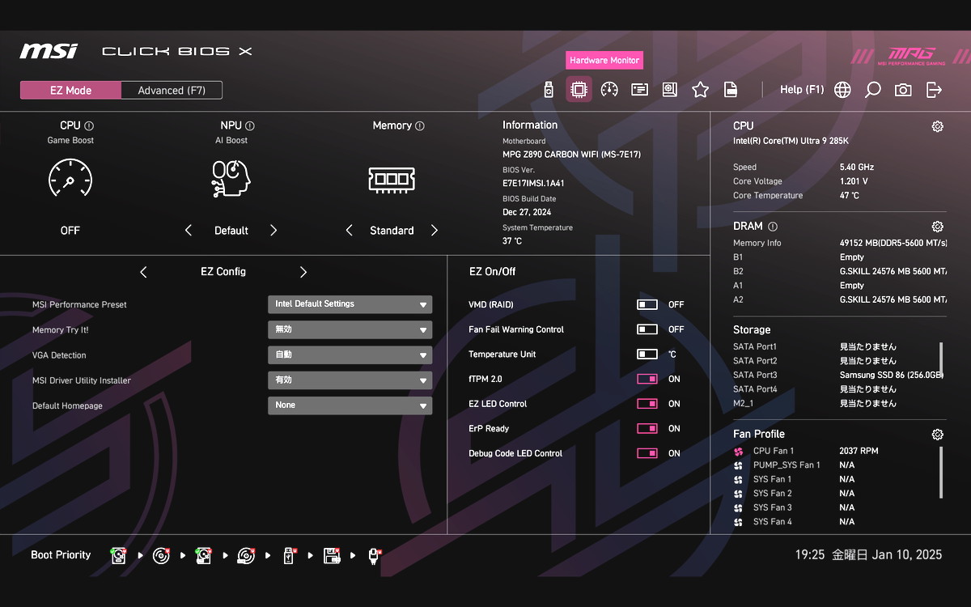Image resolution: width=971 pixels, height=607 pixels.
Task: Click left arrow beside EZ Config
Action: pos(143,272)
